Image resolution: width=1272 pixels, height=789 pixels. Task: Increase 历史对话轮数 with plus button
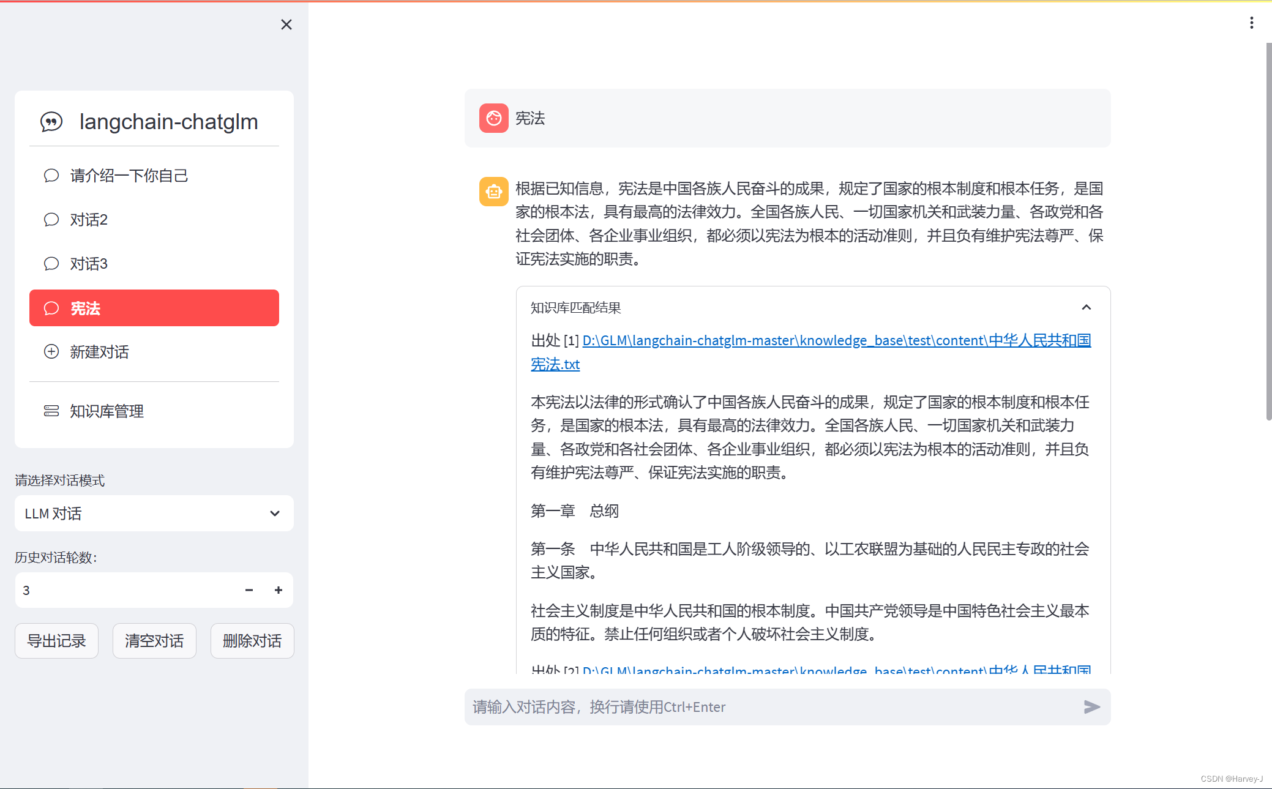click(279, 590)
